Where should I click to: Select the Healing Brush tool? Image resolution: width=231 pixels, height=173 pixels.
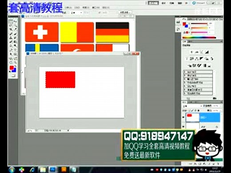[11, 34]
